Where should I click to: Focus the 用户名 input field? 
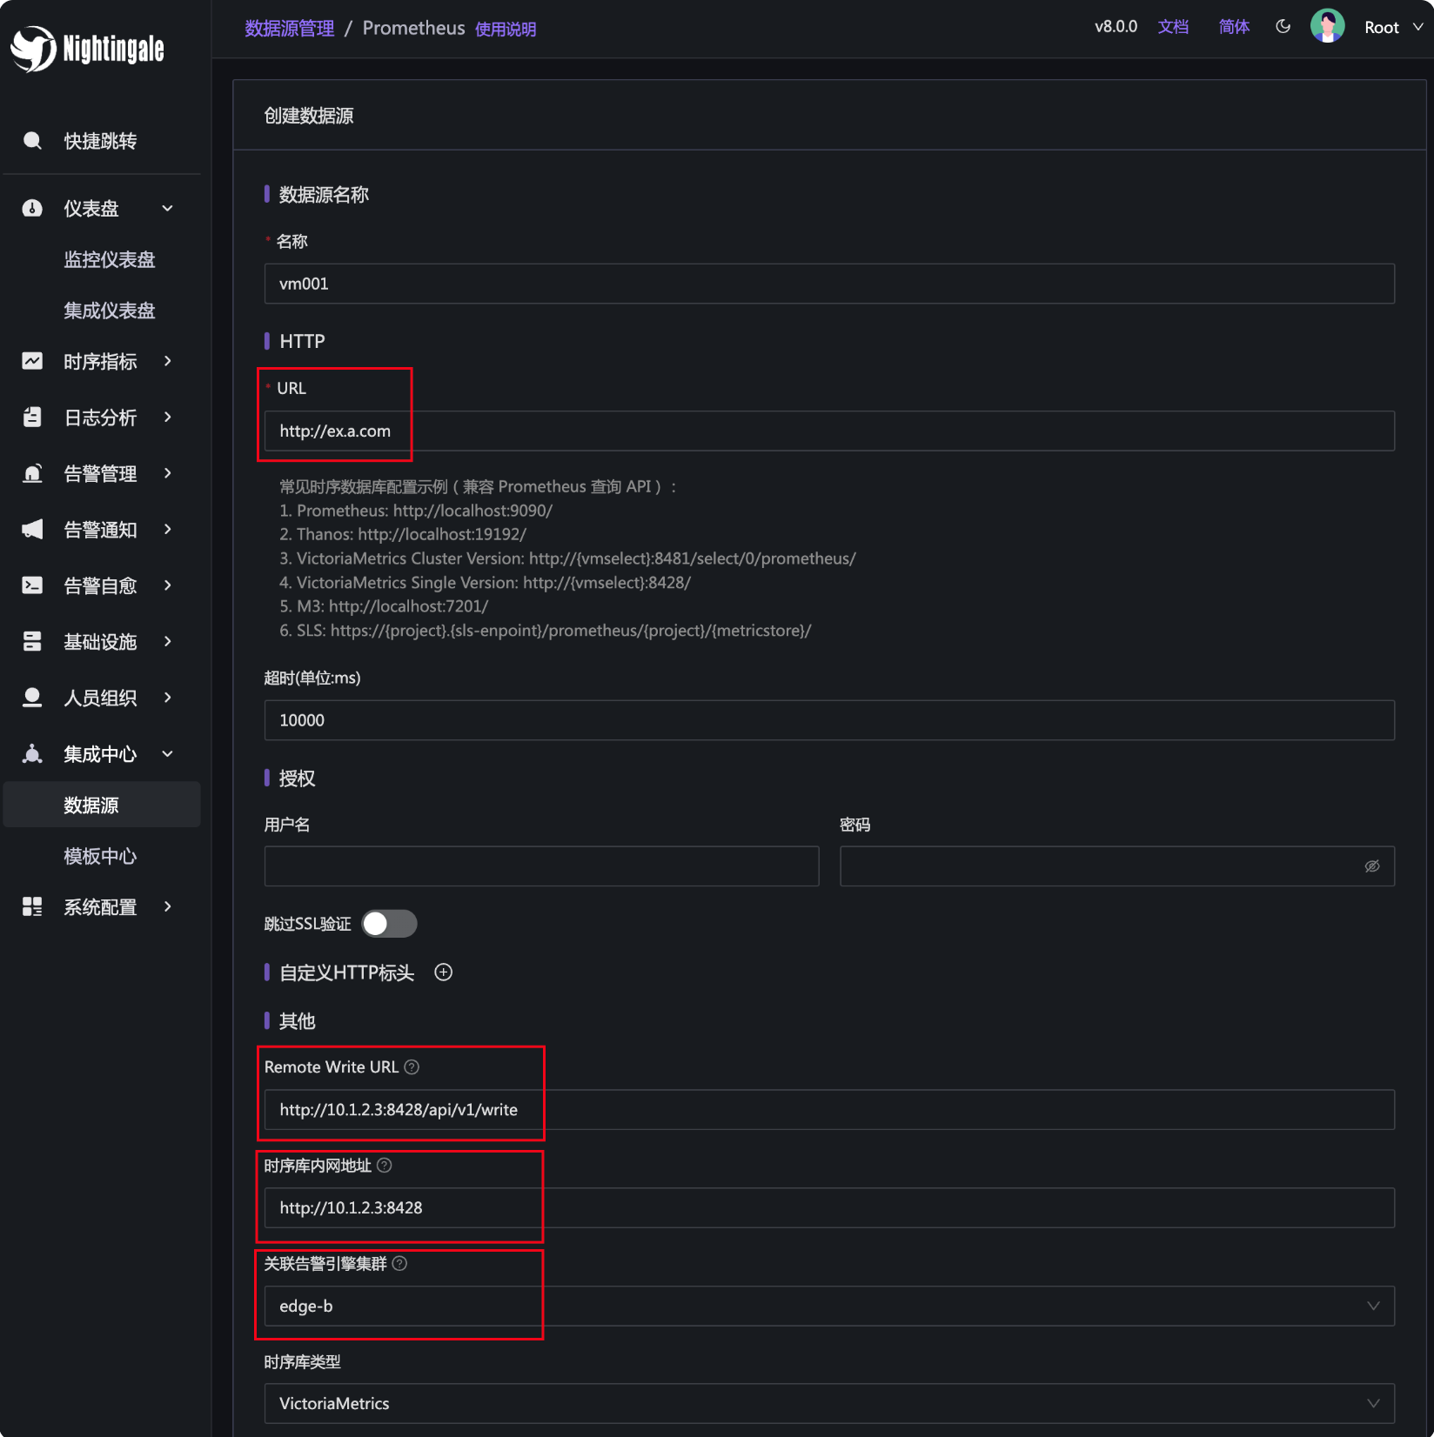coord(541,866)
